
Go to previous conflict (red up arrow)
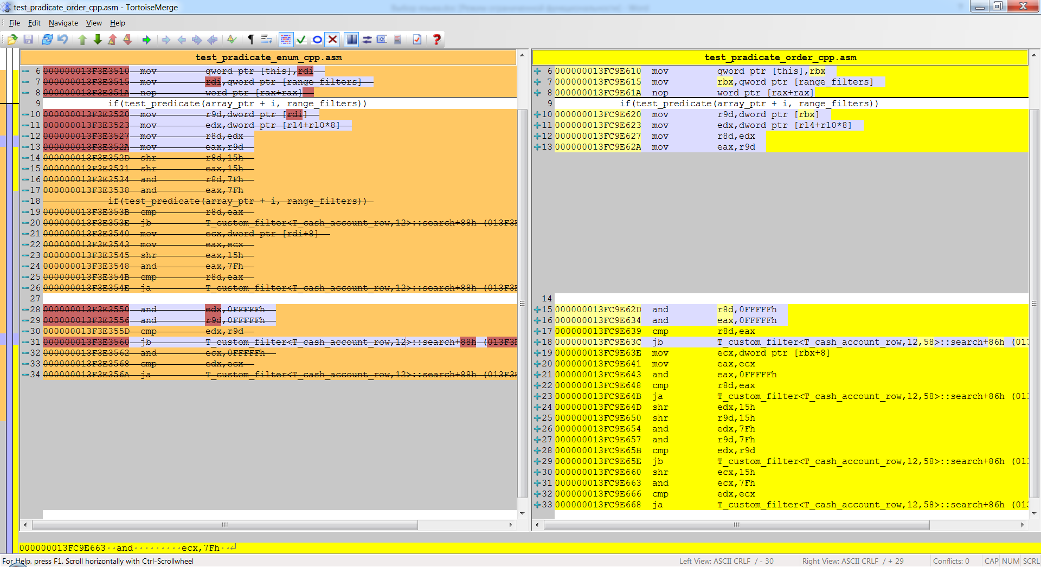[x=112, y=39]
